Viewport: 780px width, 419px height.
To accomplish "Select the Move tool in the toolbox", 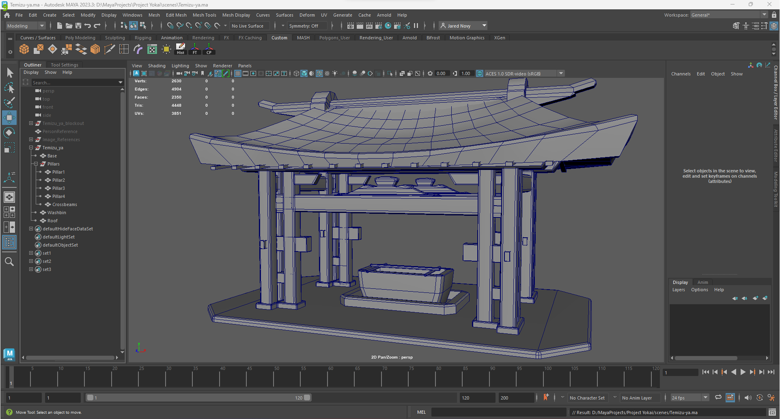I will (9, 118).
